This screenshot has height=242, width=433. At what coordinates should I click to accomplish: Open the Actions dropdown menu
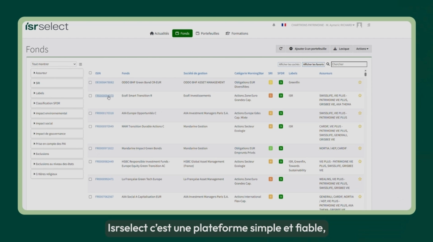point(362,49)
